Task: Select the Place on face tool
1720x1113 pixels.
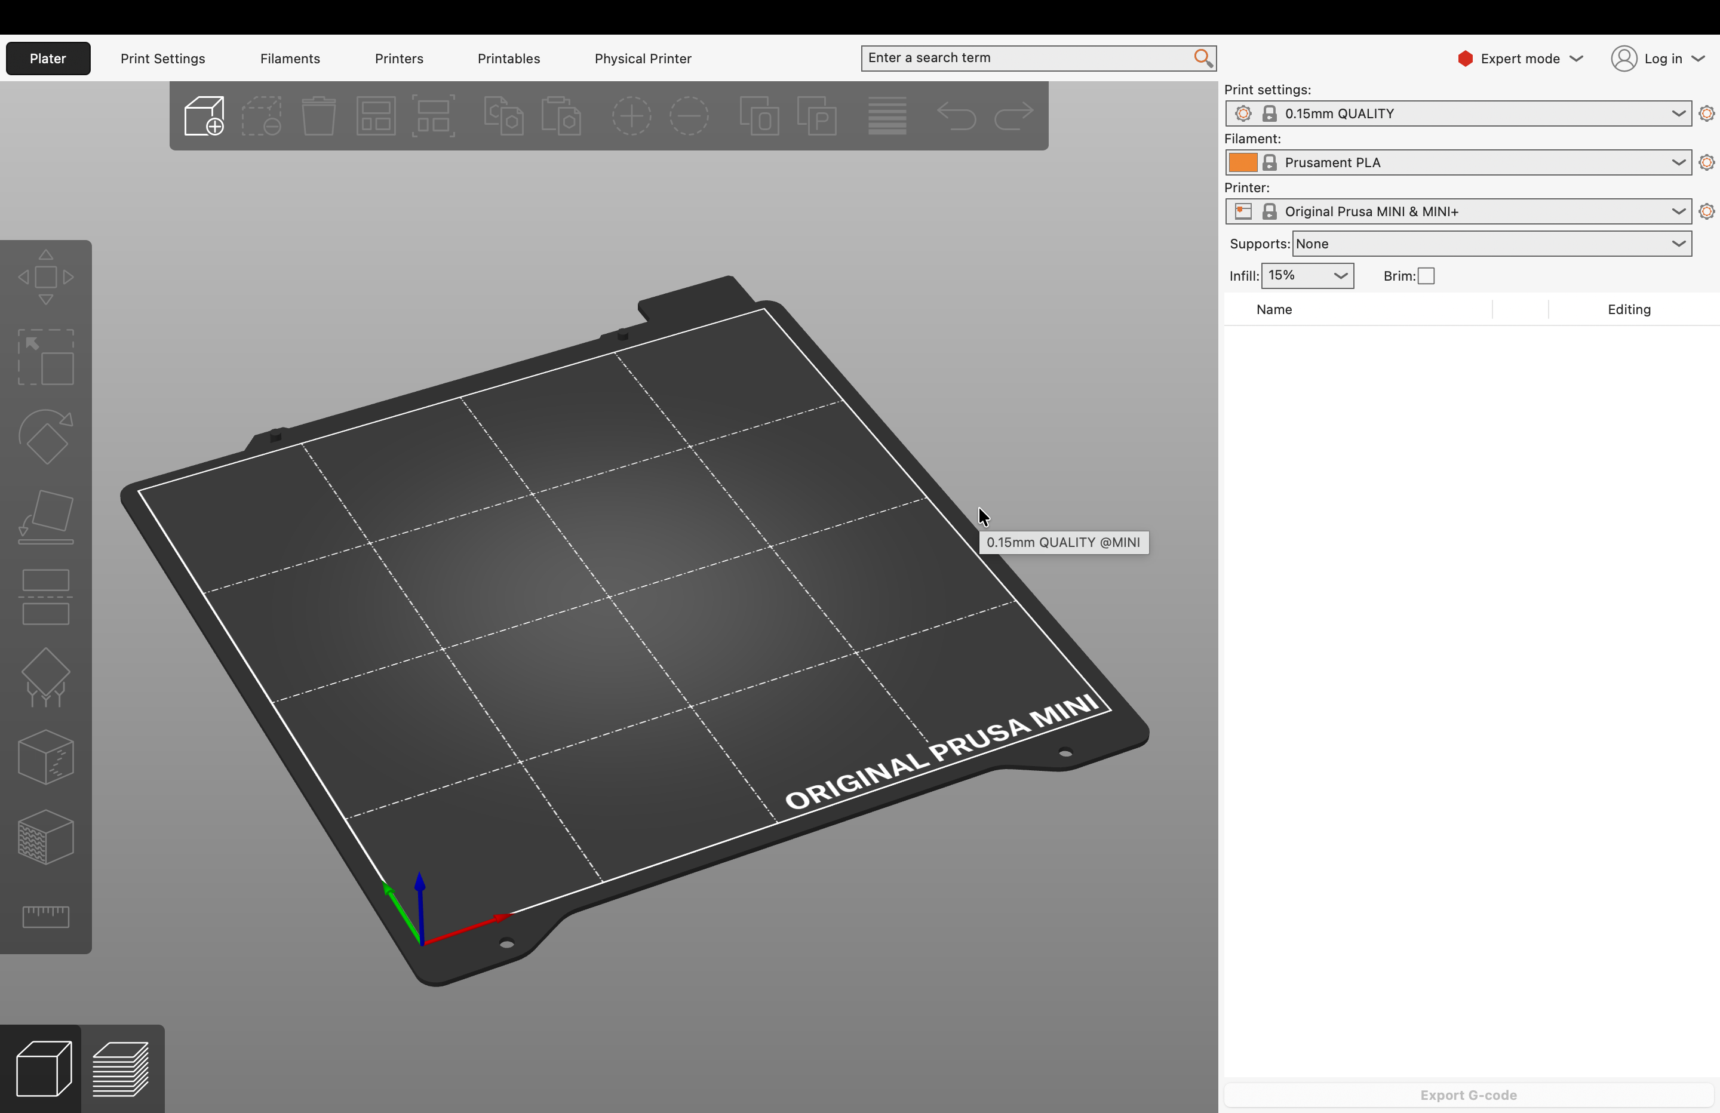Action: (45, 516)
